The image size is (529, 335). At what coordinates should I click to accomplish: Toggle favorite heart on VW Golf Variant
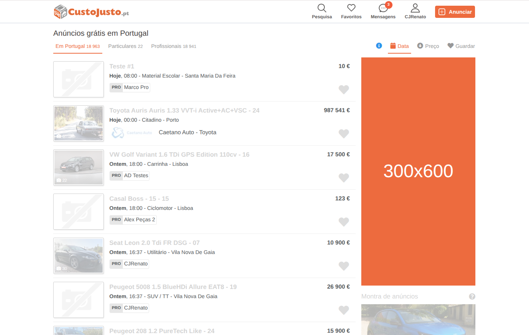[343, 178]
